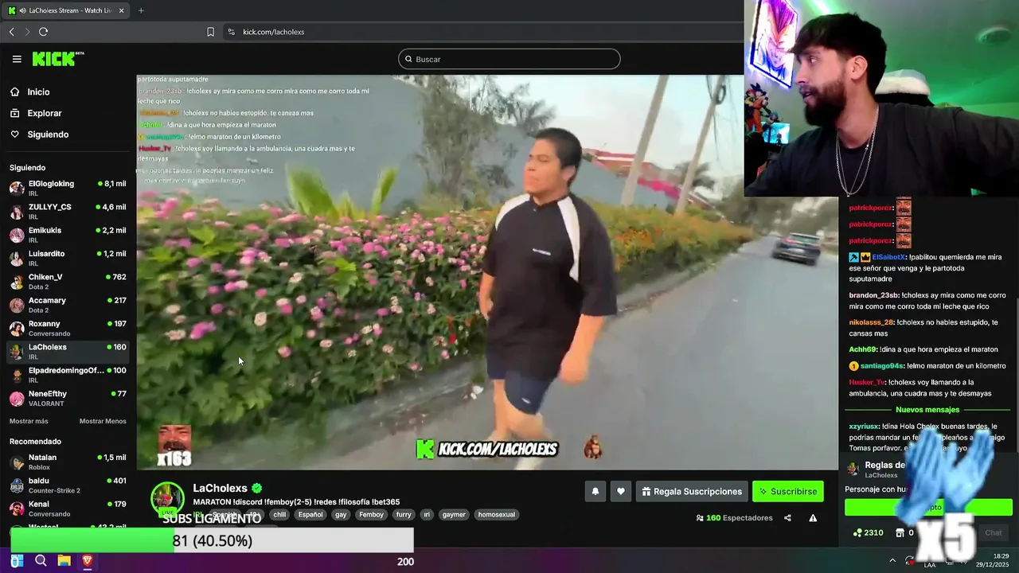The height and width of the screenshot is (573, 1019).
Task: Reload the page
Action: (x=43, y=32)
